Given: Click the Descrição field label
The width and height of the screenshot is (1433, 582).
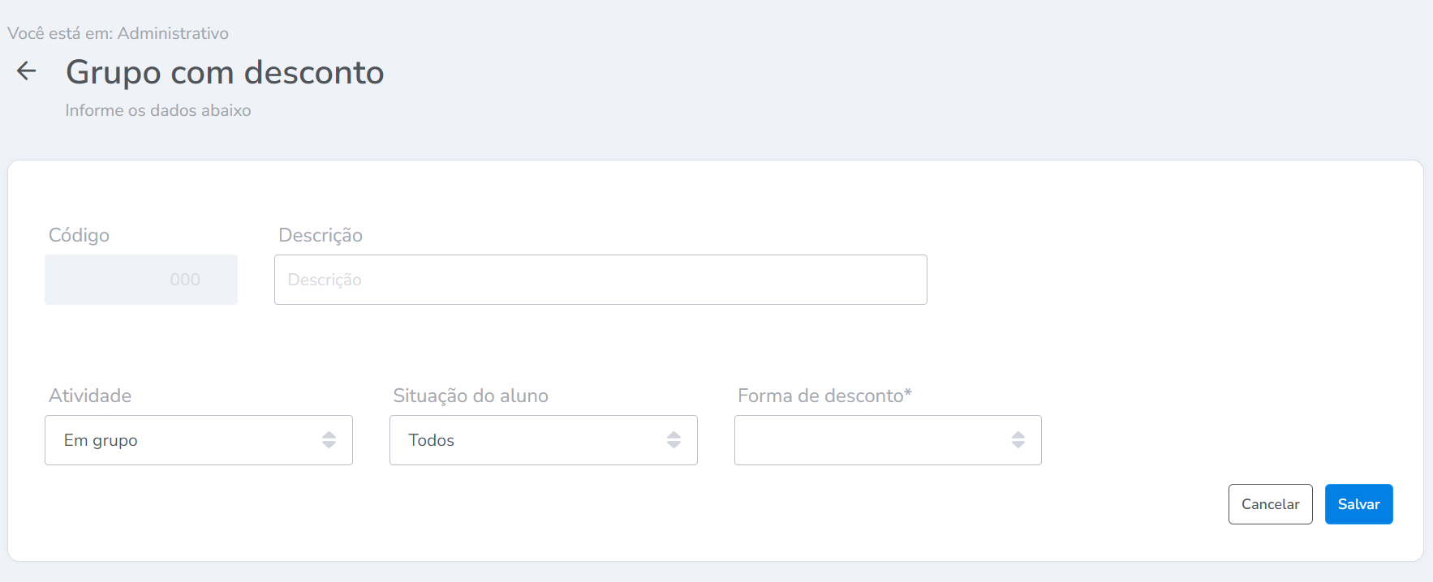Looking at the screenshot, I should coord(321,235).
